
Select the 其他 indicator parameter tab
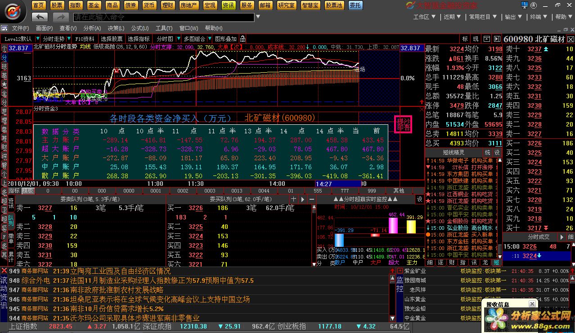pos(399,191)
